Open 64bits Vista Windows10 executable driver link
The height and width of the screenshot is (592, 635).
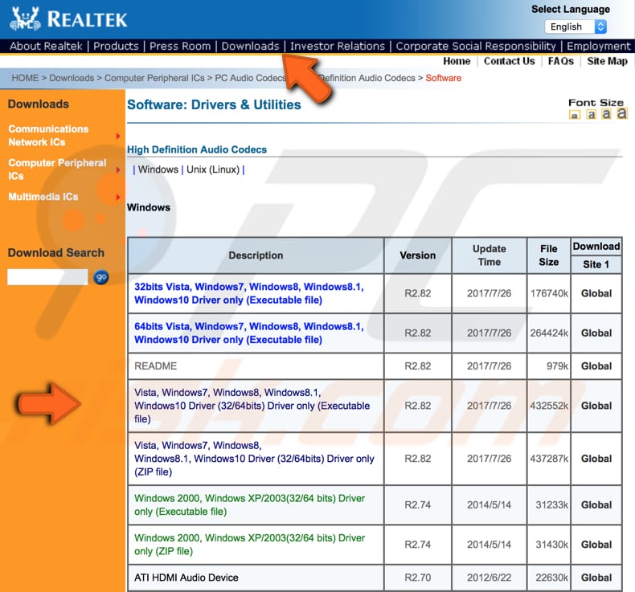pos(249,333)
